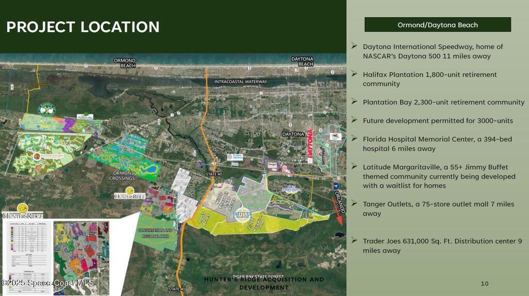Viewport: 529px width, 296px height.
Task: Click the Project Location title
Action: tap(83, 27)
